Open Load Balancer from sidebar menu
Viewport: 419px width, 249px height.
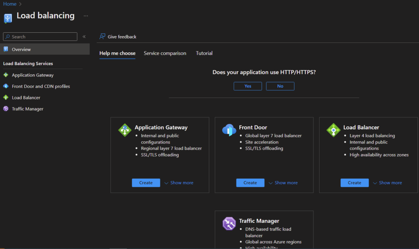(x=26, y=97)
